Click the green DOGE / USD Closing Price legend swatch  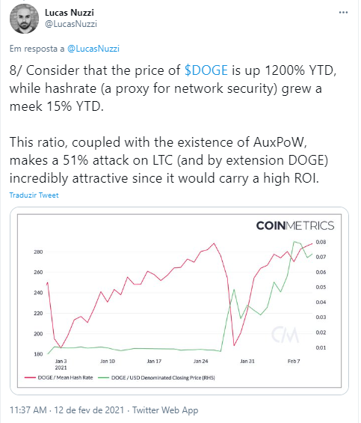coord(103,377)
